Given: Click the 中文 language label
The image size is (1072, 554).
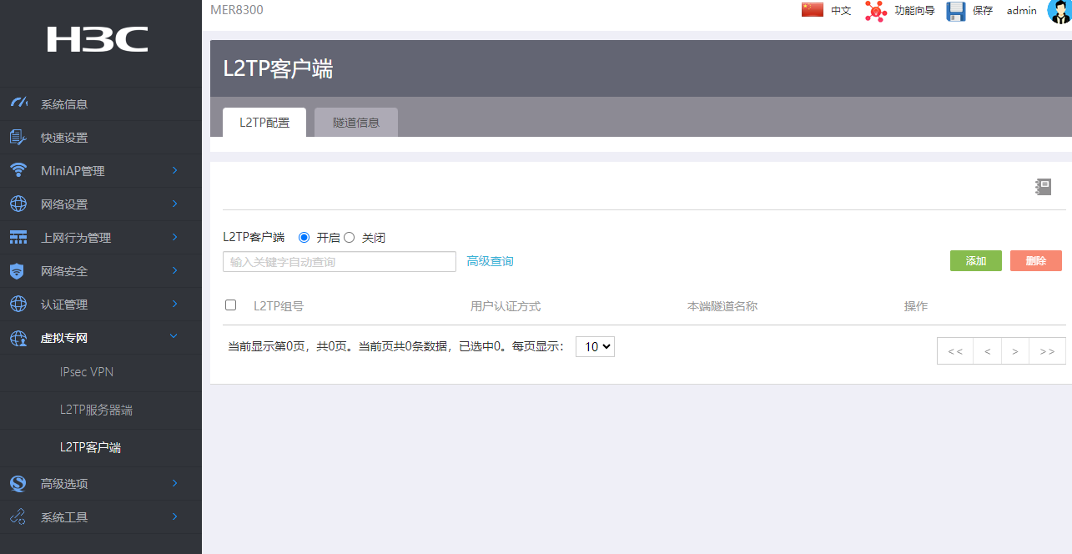Looking at the screenshot, I should [841, 11].
